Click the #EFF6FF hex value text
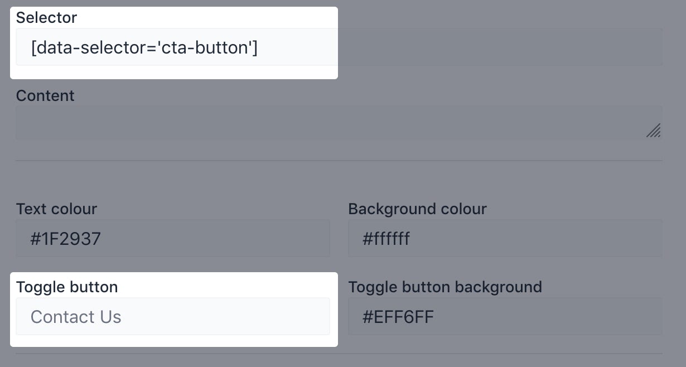The image size is (686, 367). (398, 317)
